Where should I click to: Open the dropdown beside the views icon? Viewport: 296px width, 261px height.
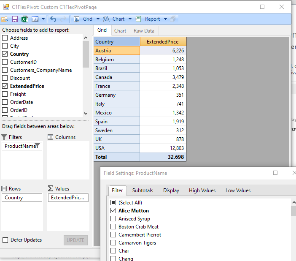click(43, 19)
